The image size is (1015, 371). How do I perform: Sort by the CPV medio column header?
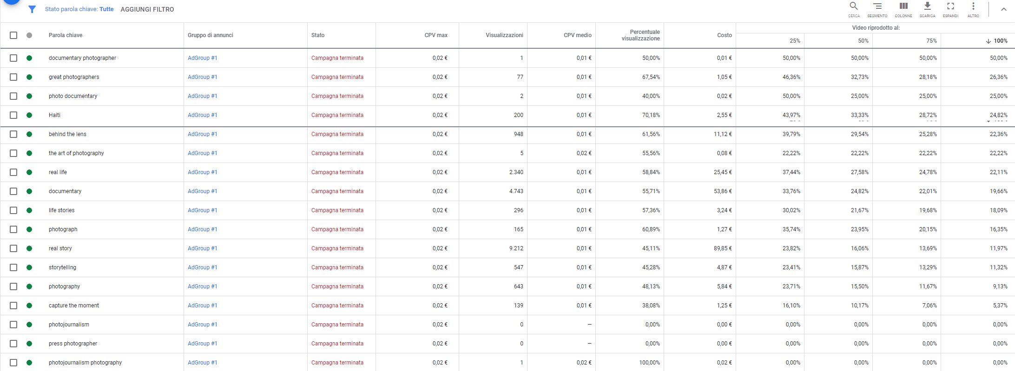577,35
